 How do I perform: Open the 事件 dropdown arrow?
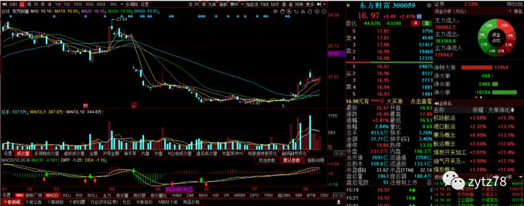click(x=241, y=4)
